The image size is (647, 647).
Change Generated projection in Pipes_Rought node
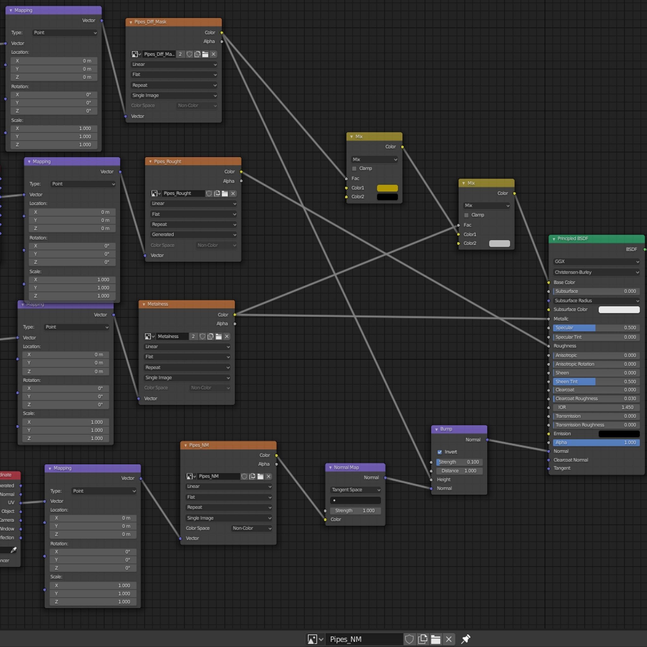[x=193, y=234]
